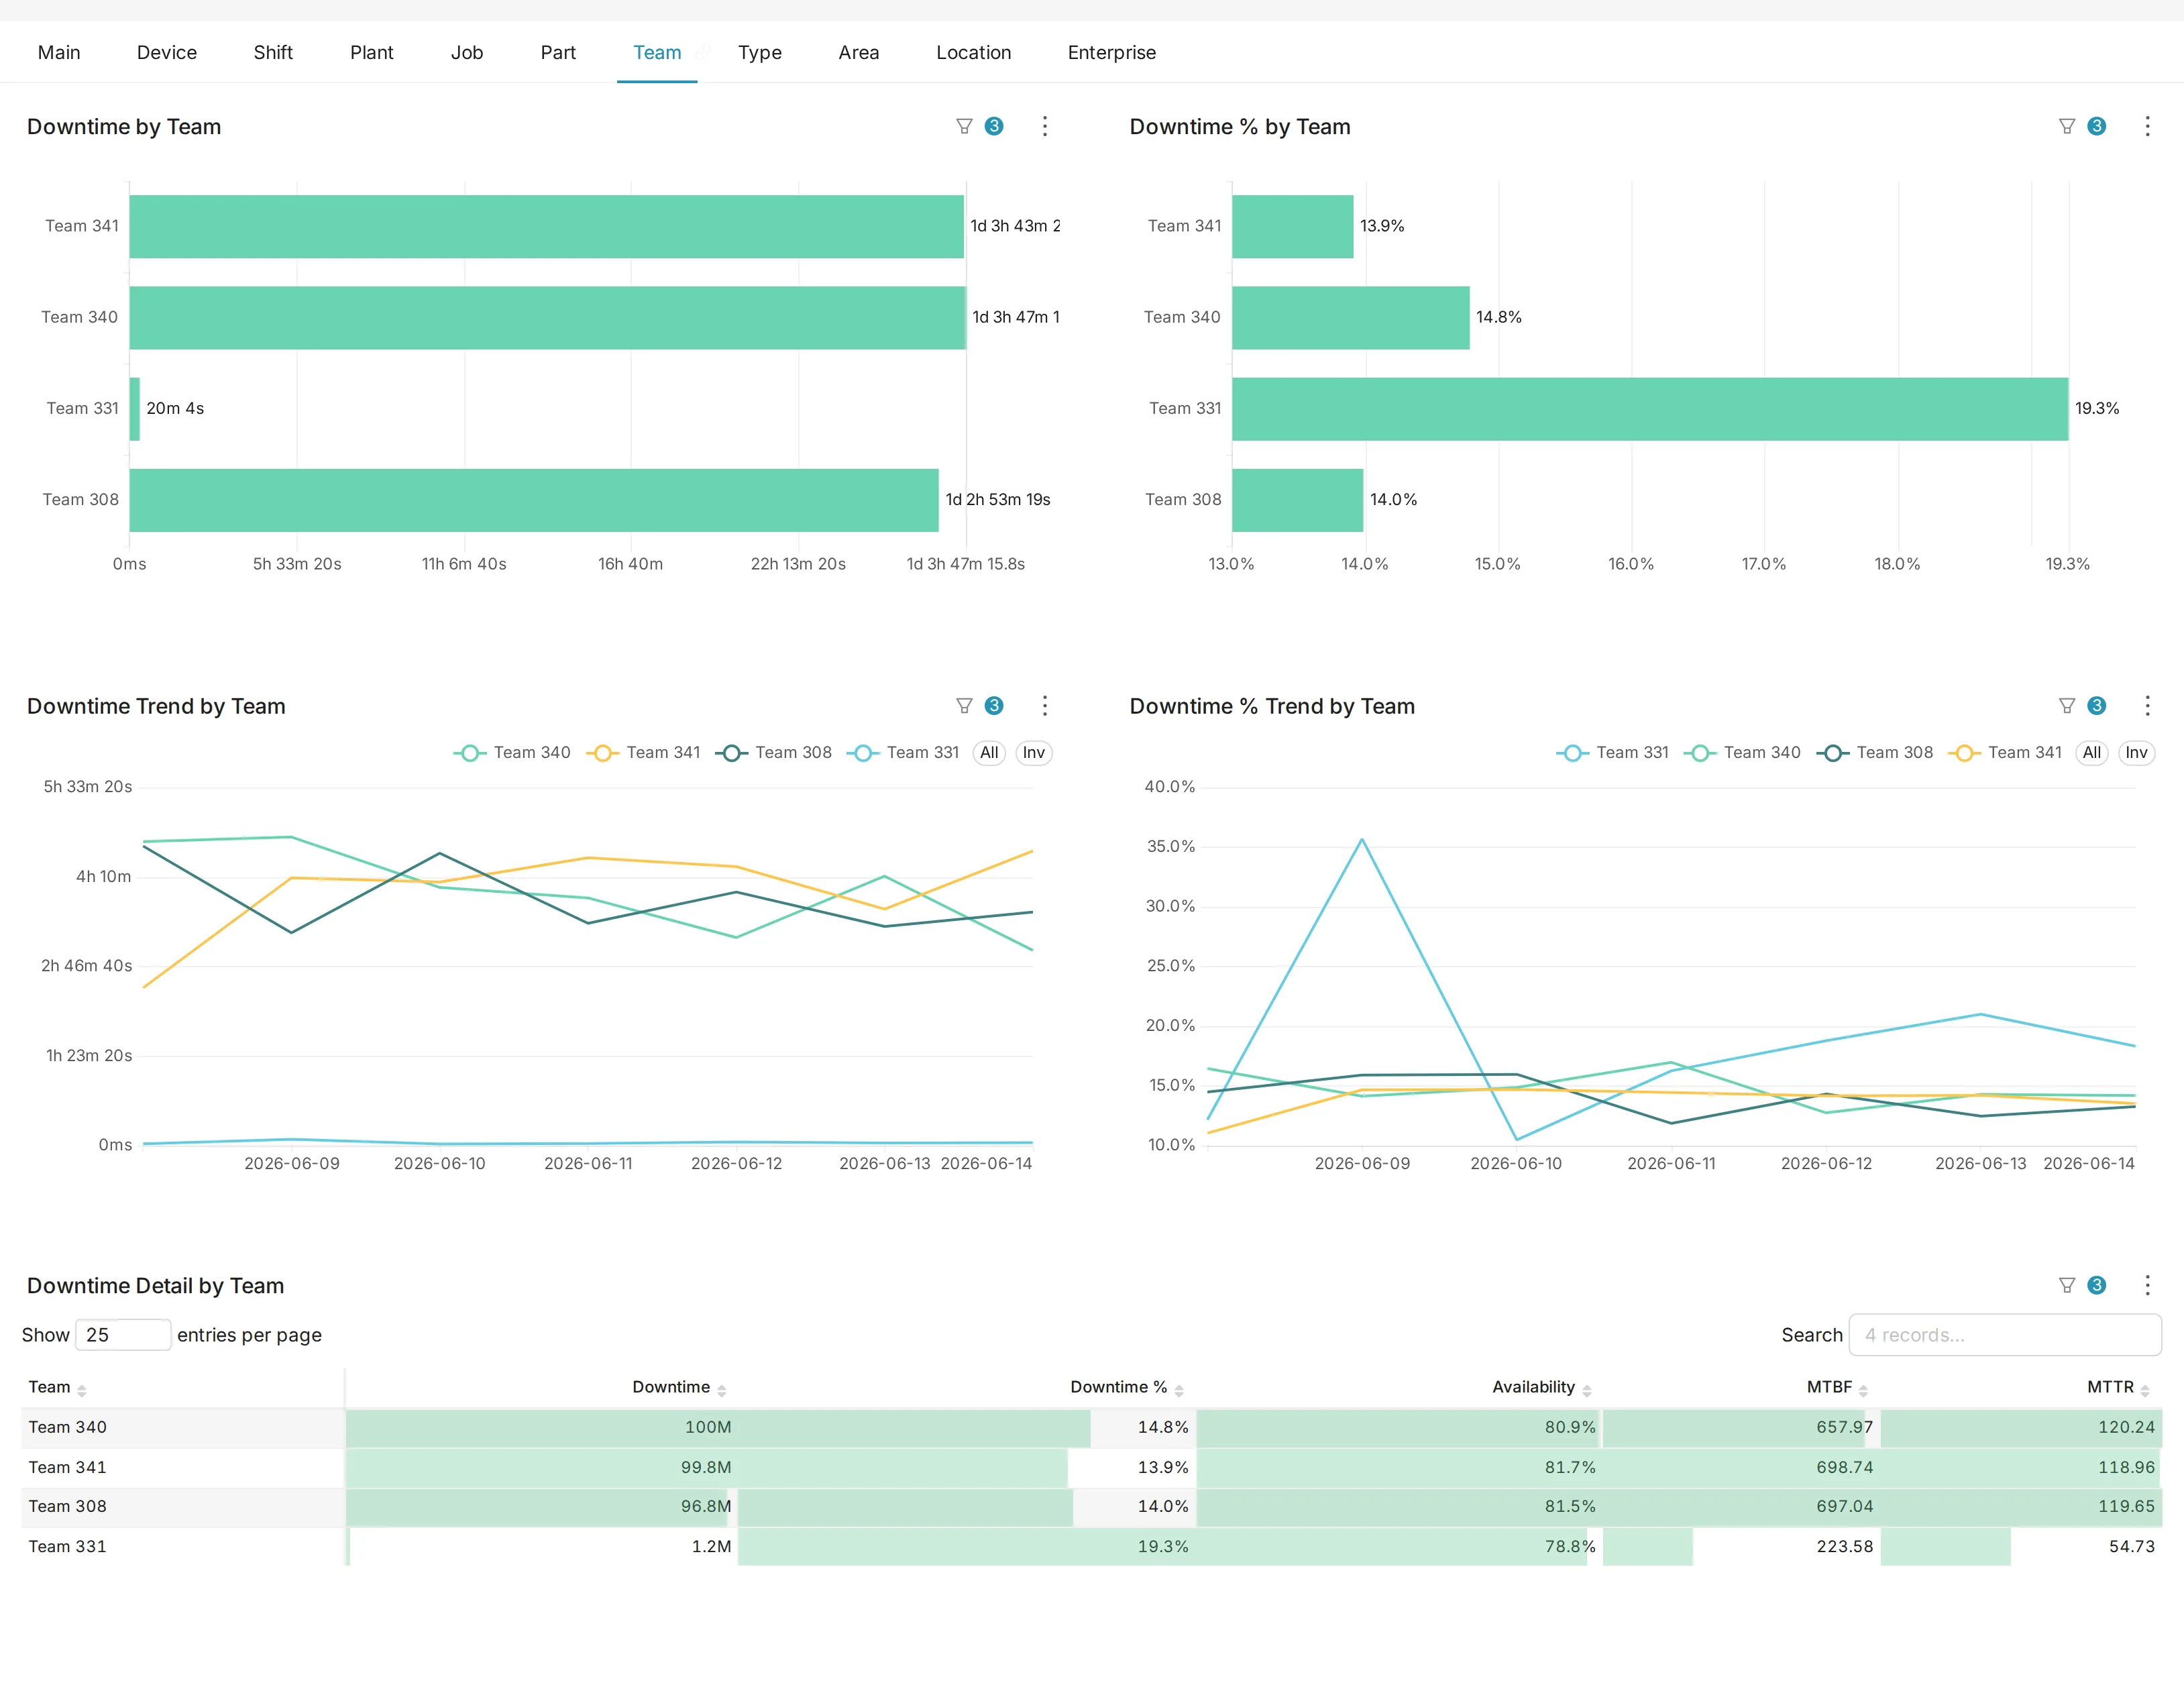Click the 99.8M downtime value for Team 341

(x=706, y=1467)
